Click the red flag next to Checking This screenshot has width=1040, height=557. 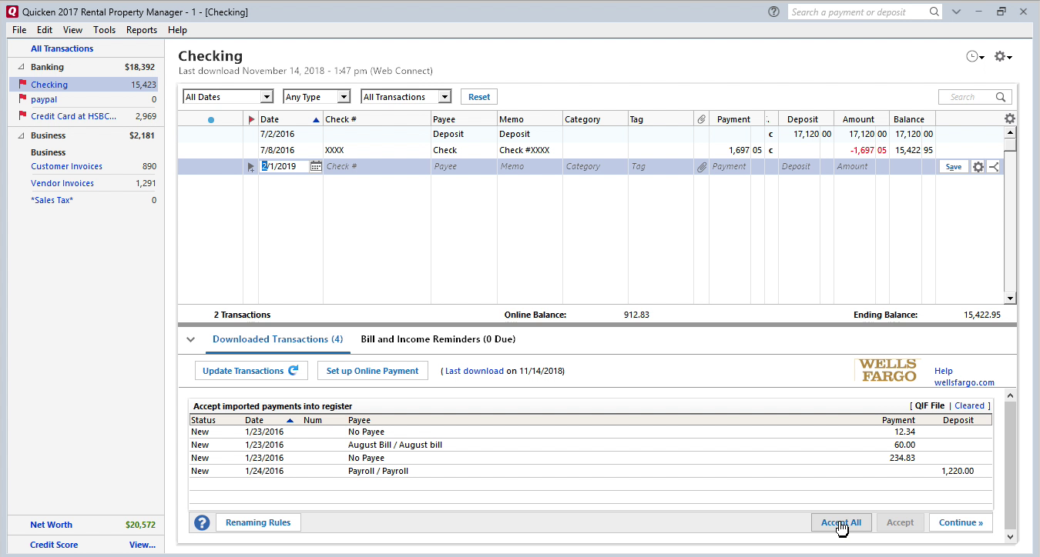pos(22,85)
